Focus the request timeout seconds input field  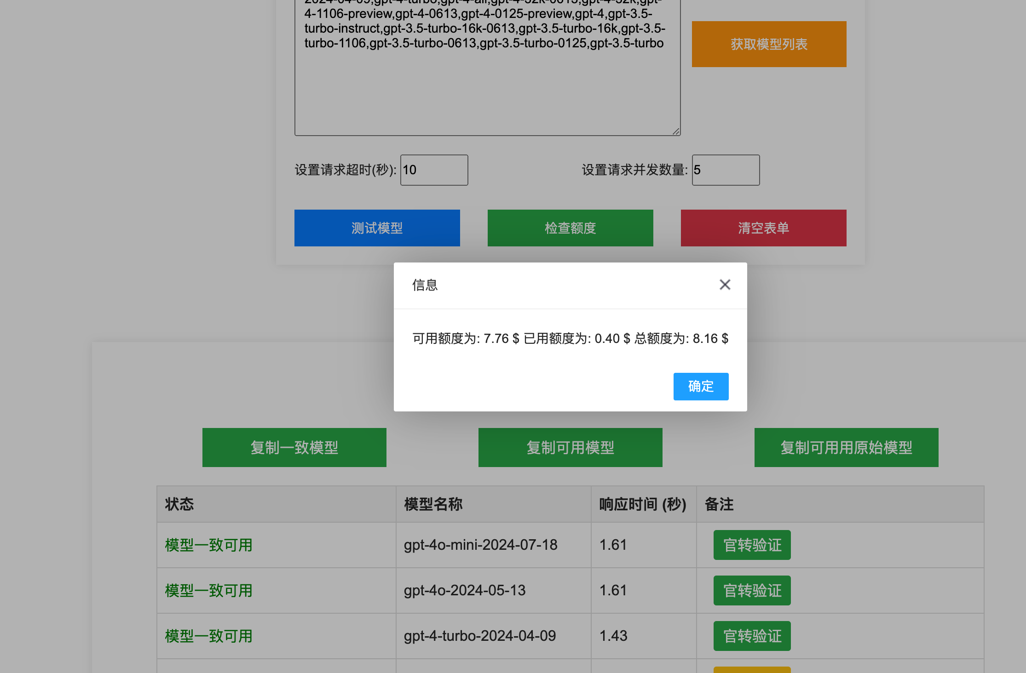(434, 170)
